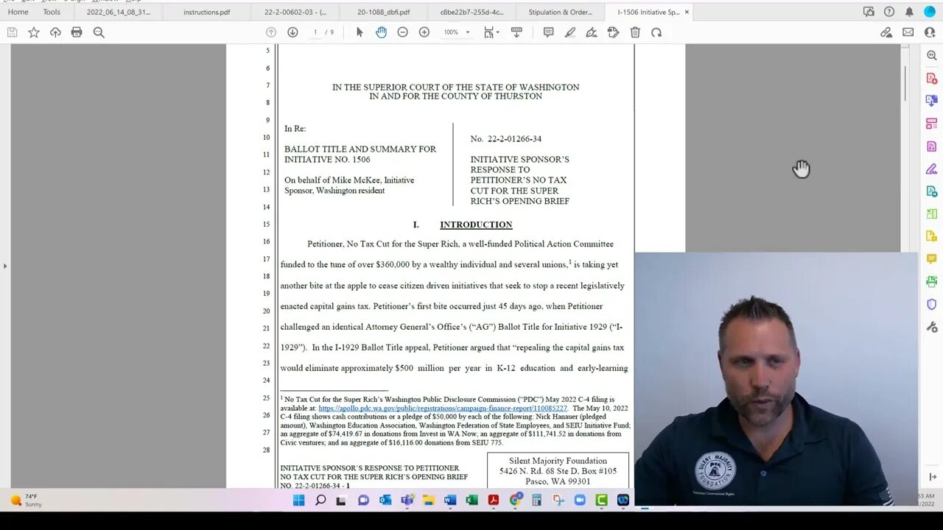Open the Scan & OCR tool in right pane
The height and width of the screenshot is (530, 943).
(932, 282)
